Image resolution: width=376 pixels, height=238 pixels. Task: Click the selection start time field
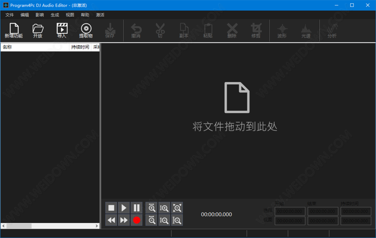click(x=290, y=211)
